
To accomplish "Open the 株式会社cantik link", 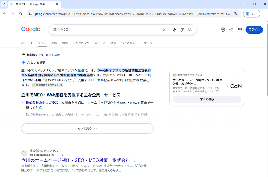I will (x=37, y=115).
